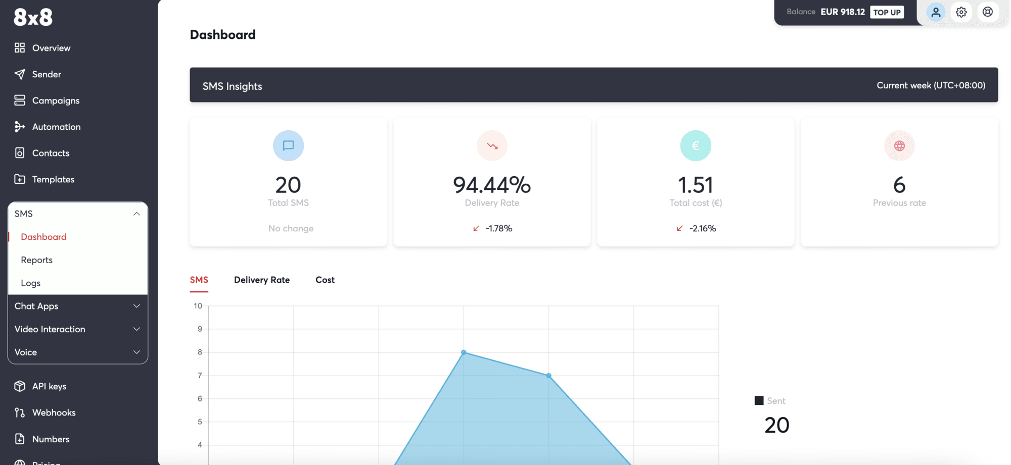Viewport: 1011px width, 465px height.
Task: Click the API keys cube icon
Action: point(20,386)
